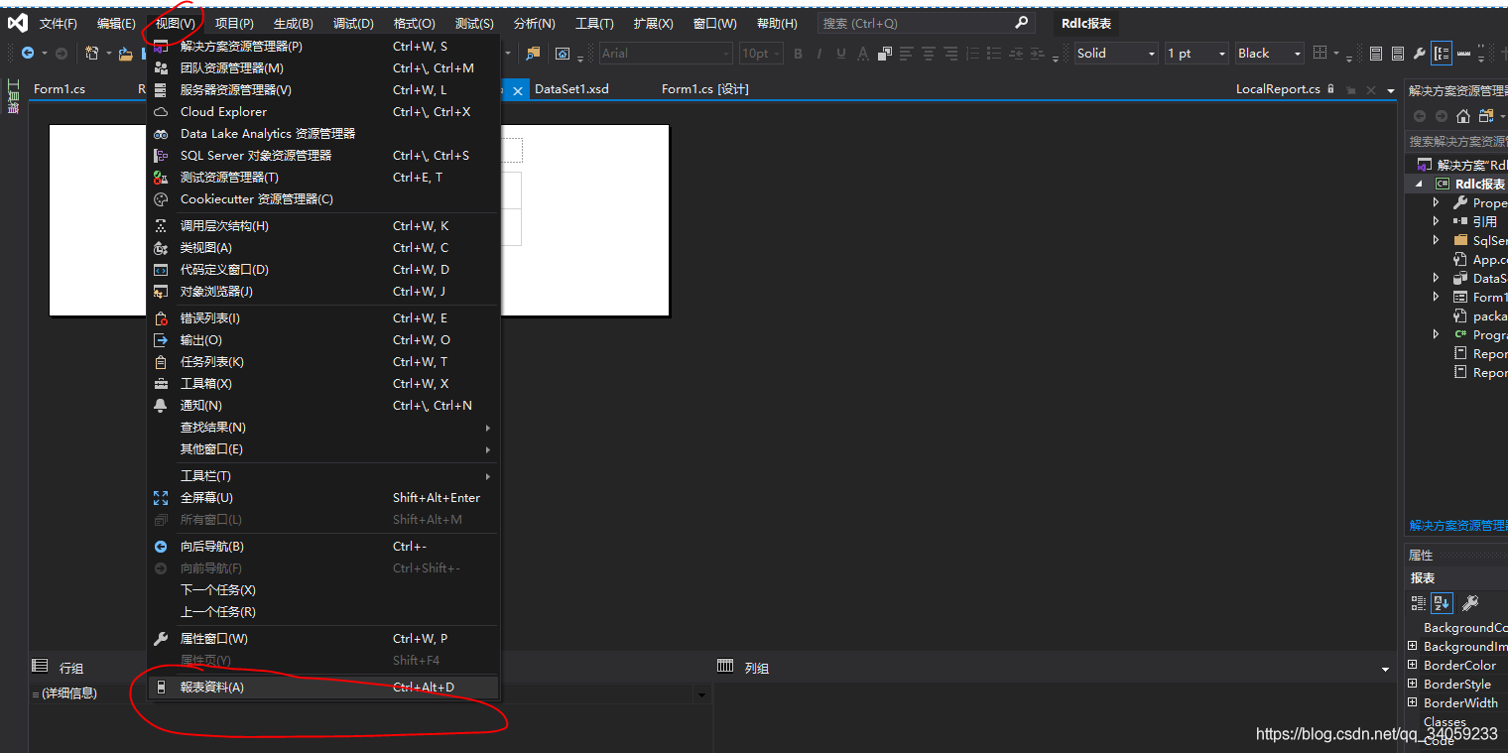
Task: Select 错误列表(I) menu entry
Action: coord(323,317)
